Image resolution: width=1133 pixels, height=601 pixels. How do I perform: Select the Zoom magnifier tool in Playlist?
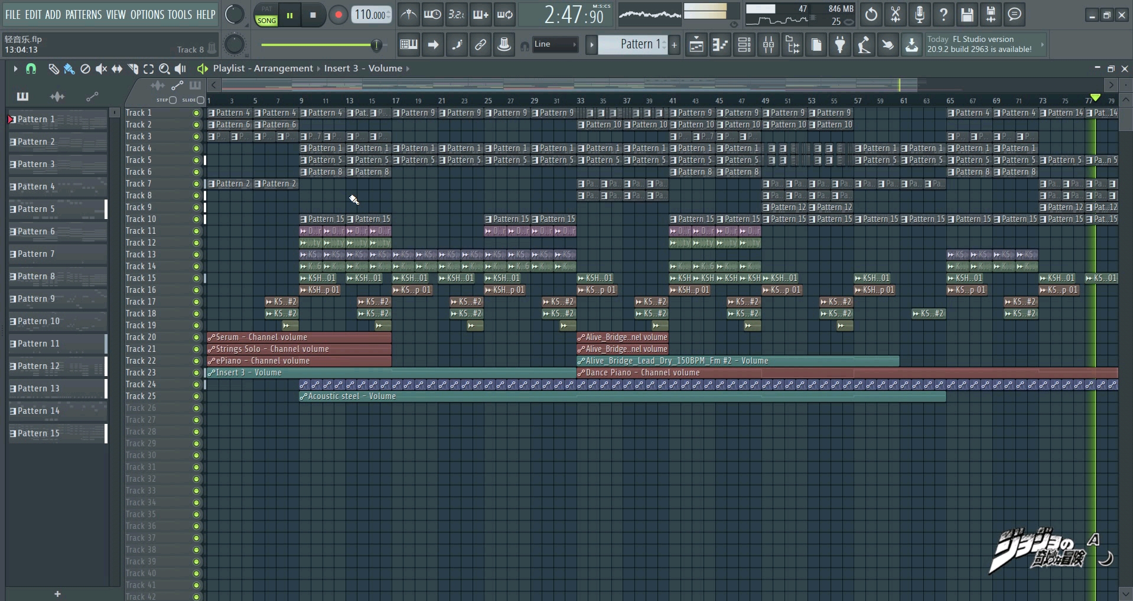click(165, 69)
